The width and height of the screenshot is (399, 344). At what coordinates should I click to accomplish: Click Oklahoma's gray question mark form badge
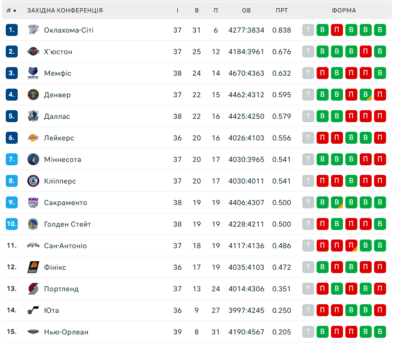[308, 30]
